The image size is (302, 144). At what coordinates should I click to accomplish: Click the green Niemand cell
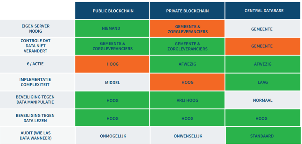[x=112, y=29]
